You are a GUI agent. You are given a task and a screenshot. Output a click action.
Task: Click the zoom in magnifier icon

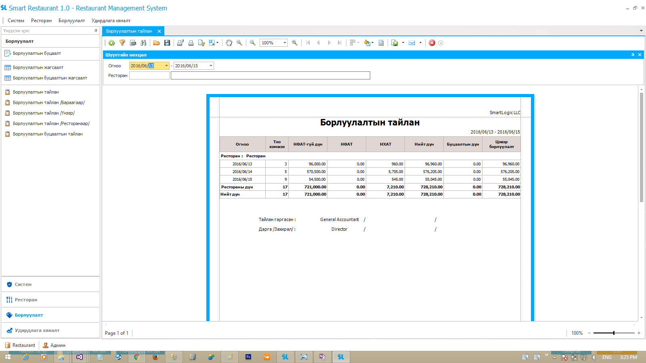pyautogui.click(x=295, y=43)
